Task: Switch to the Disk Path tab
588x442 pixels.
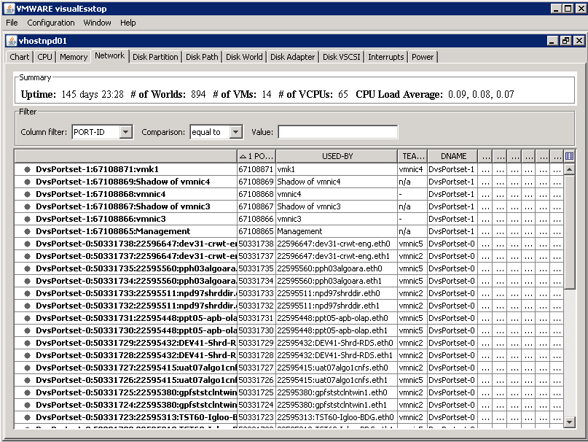Action: click(x=202, y=57)
